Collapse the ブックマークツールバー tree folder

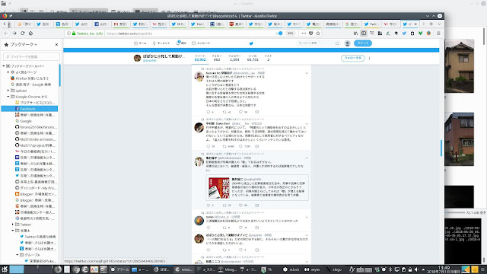[4, 66]
